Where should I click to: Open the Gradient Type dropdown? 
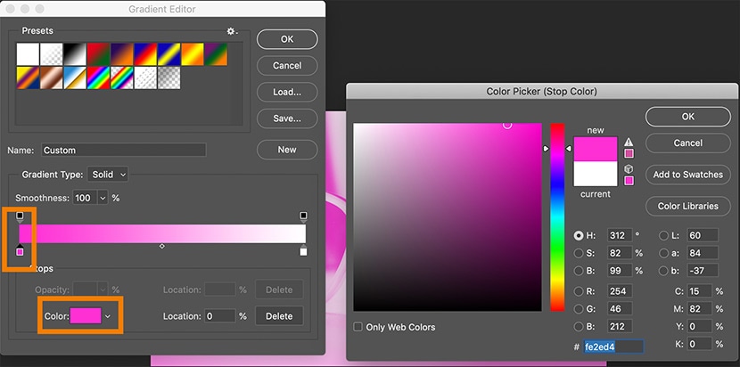click(x=109, y=175)
